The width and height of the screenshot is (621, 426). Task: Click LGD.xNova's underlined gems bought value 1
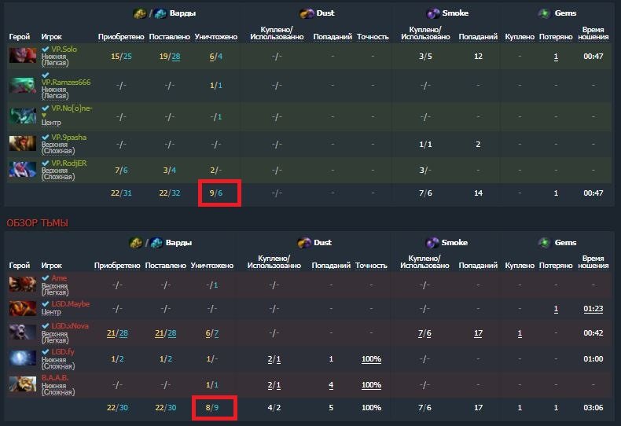(520, 333)
